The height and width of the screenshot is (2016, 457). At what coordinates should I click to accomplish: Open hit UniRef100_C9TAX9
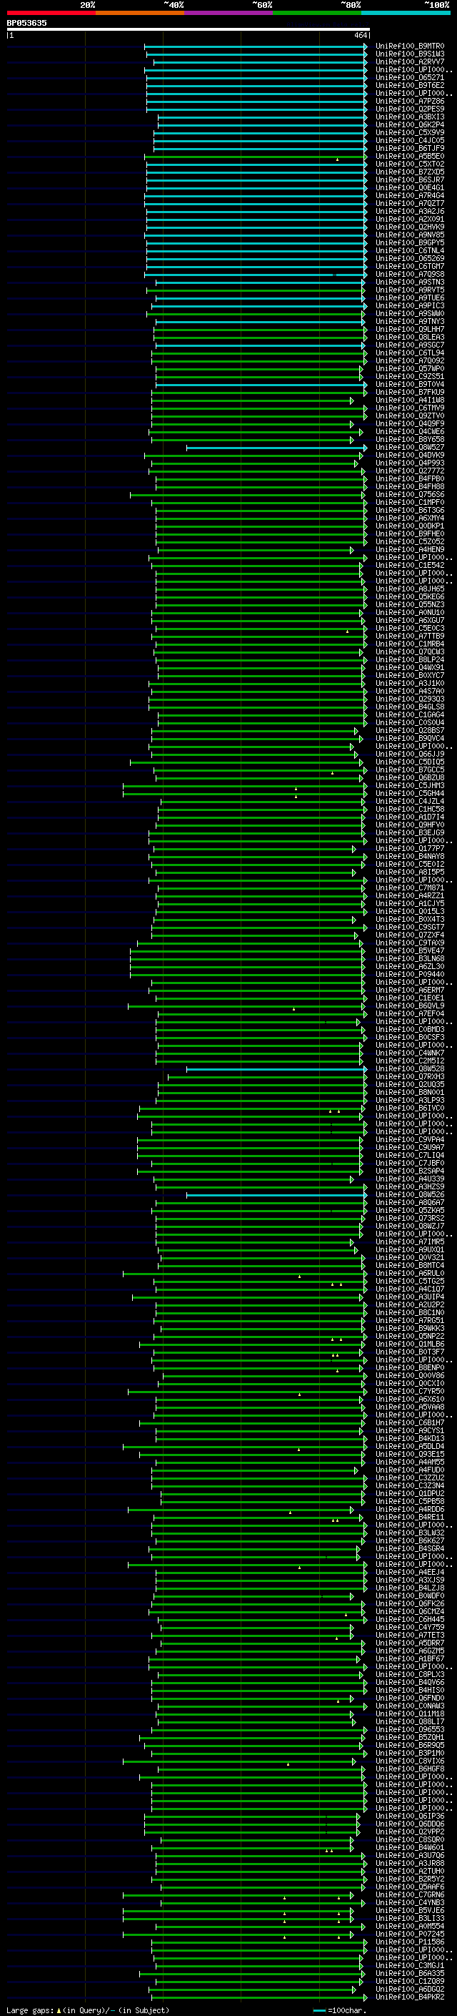[409, 943]
